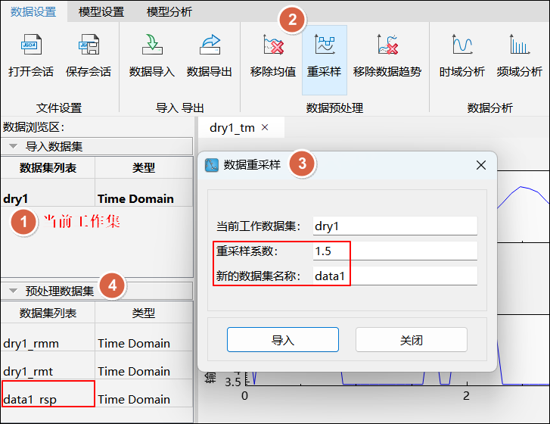The height and width of the screenshot is (424, 550).
Task: Collapse the 导入数据集 section
Action: coord(14,147)
